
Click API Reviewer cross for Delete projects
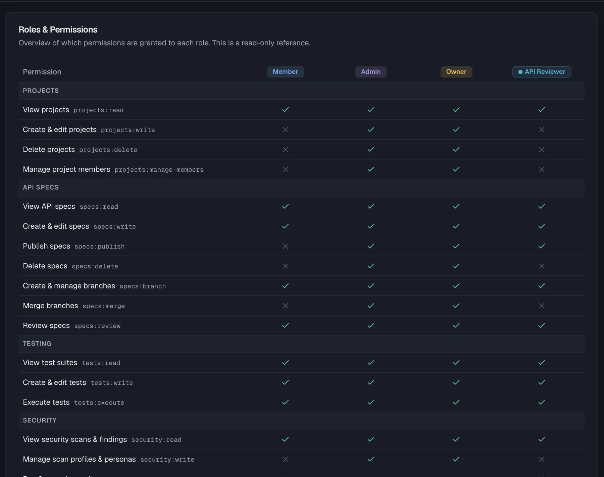click(542, 149)
